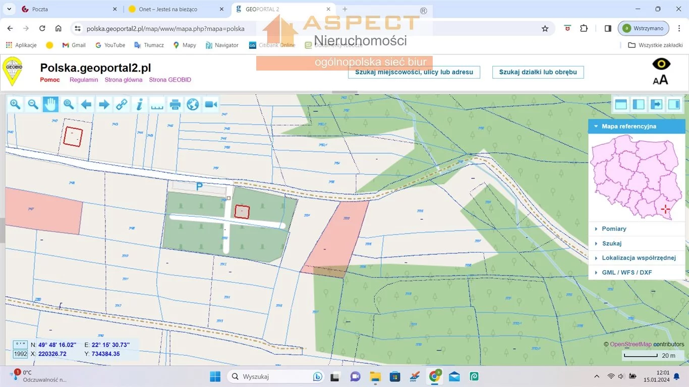This screenshot has width=689, height=387.
Task: Open the Mapy bookmark
Action: (x=185, y=45)
